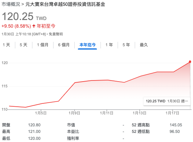Open the 市場概況 breadcrumb link
The width and height of the screenshot is (193, 142).
tap(11, 4)
